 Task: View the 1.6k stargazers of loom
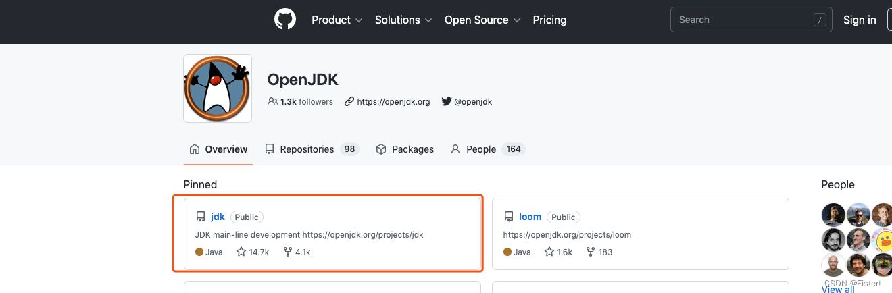(558, 252)
